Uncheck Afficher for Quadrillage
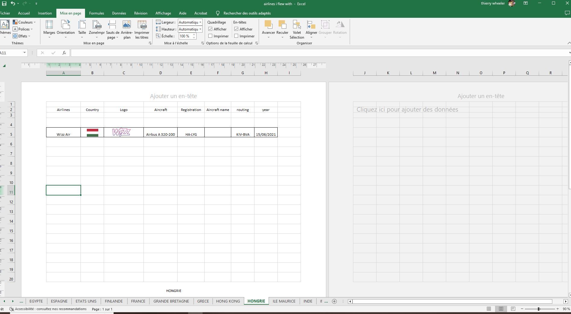571x314 pixels. coord(210,29)
